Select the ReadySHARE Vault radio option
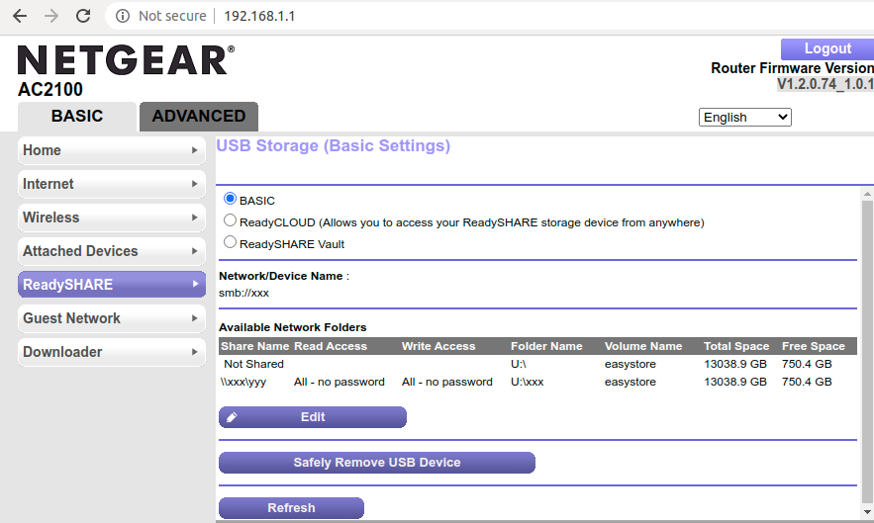The width and height of the screenshot is (874, 523). [x=230, y=242]
